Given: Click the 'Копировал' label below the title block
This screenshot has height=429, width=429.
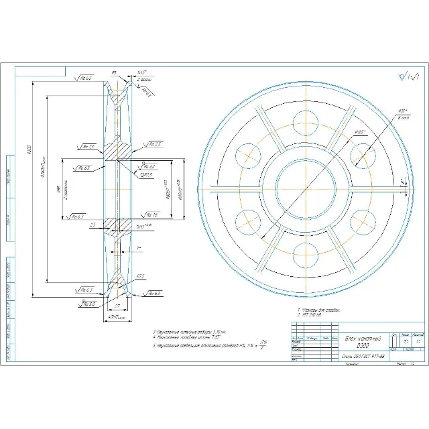Looking at the screenshot, I should click(x=352, y=363).
